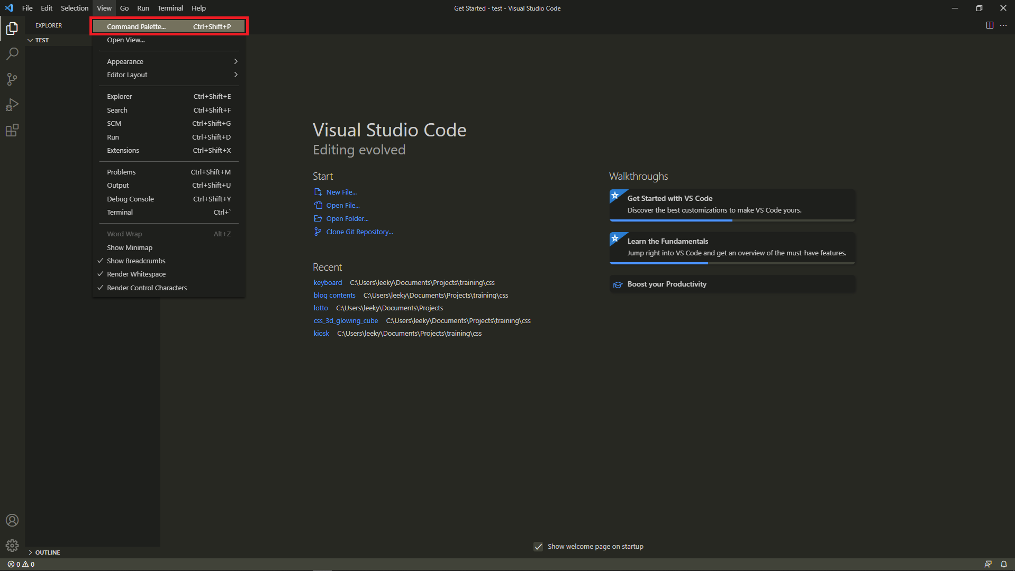Click star badge on Get Started card

click(615, 195)
